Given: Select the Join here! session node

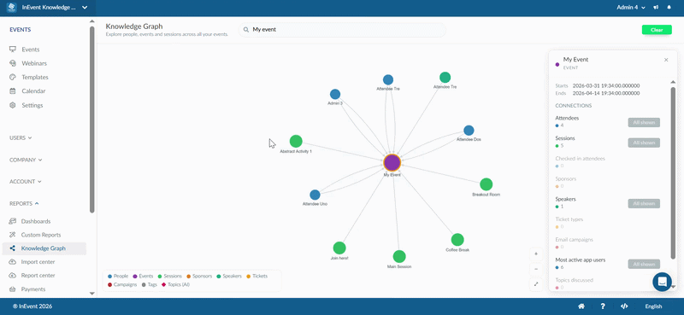Looking at the screenshot, I should (339, 248).
